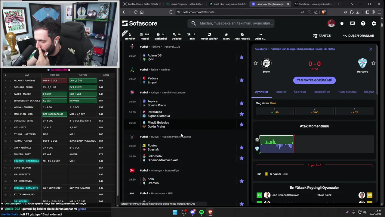Bookmark this page in address bar
Screen dimensions: 385x217
coord(171,12)
